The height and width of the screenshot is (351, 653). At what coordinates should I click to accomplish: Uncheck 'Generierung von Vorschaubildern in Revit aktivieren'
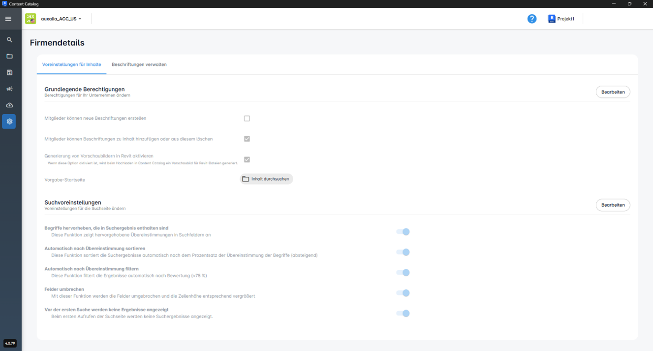point(247,160)
